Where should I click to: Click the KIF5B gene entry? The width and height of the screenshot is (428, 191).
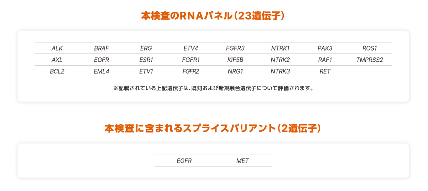click(x=235, y=60)
